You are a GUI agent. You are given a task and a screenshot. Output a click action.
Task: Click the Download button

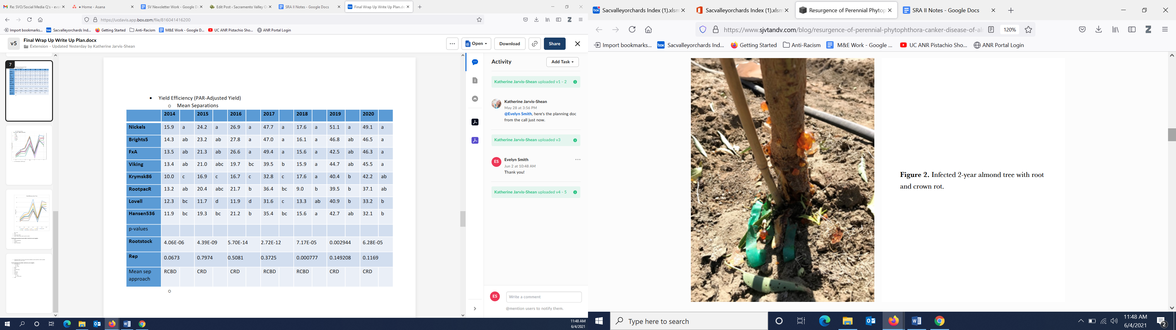point(510,44)
